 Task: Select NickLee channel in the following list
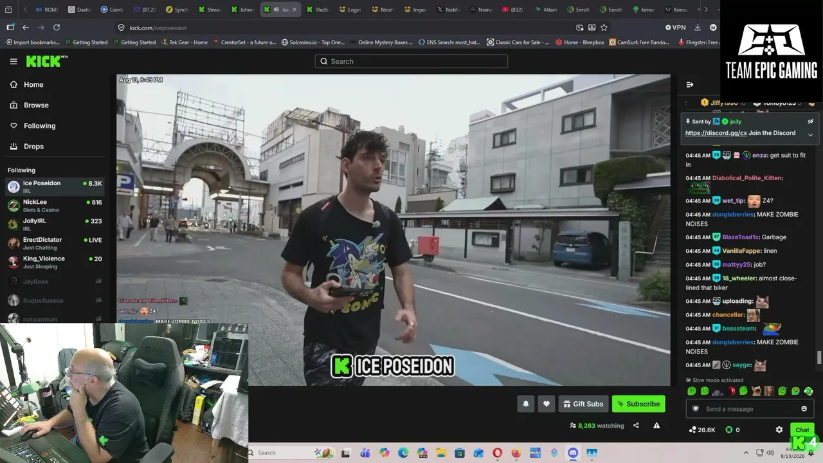(55, 206)
